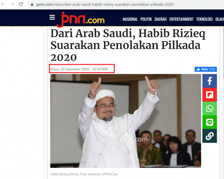Image resolution: width=224 pixels, height=179 pixels.
Task: Go forward with browser arrow
Action: 12,4
